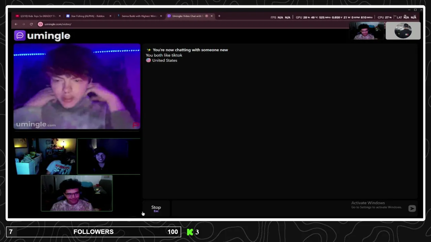Click the 'United States' country text
The width and height of the screenshot is (431, 242).
[x=164, y=61]
